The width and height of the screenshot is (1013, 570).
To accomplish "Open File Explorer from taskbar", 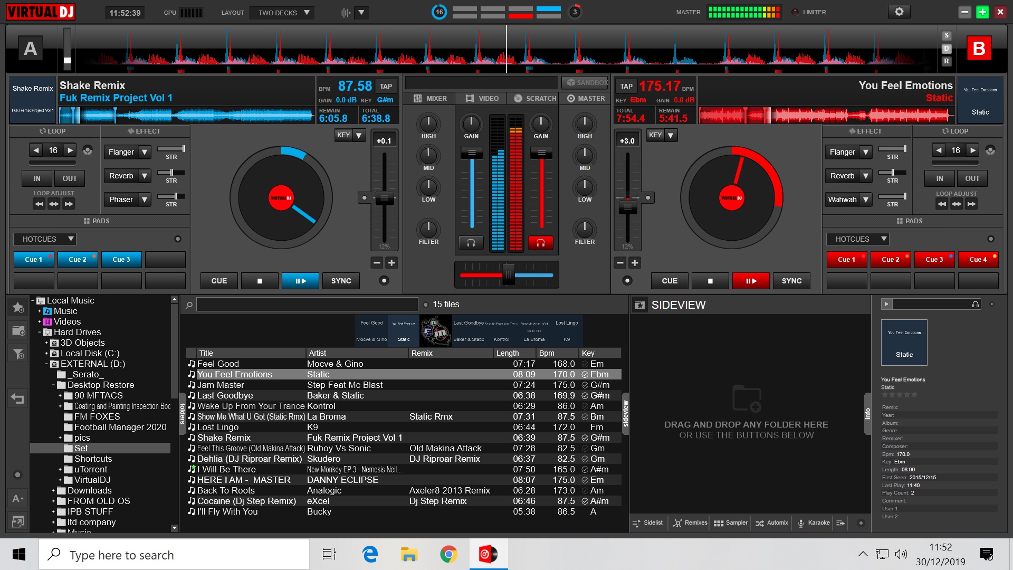I will pos(409,554).
